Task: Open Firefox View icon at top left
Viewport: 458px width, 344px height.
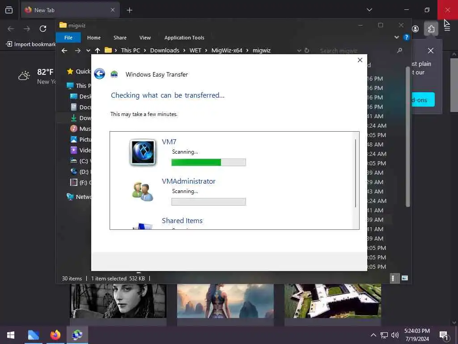Action: [9, 10]
